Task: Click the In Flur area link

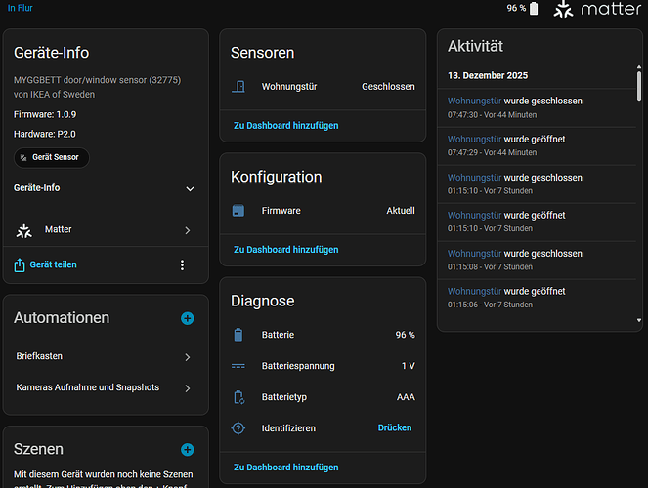Action: tap(20, 8)
